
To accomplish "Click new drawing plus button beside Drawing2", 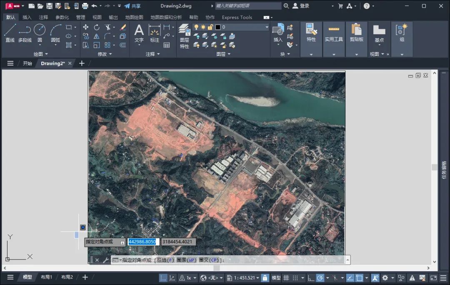I will [x=82, y=63].
